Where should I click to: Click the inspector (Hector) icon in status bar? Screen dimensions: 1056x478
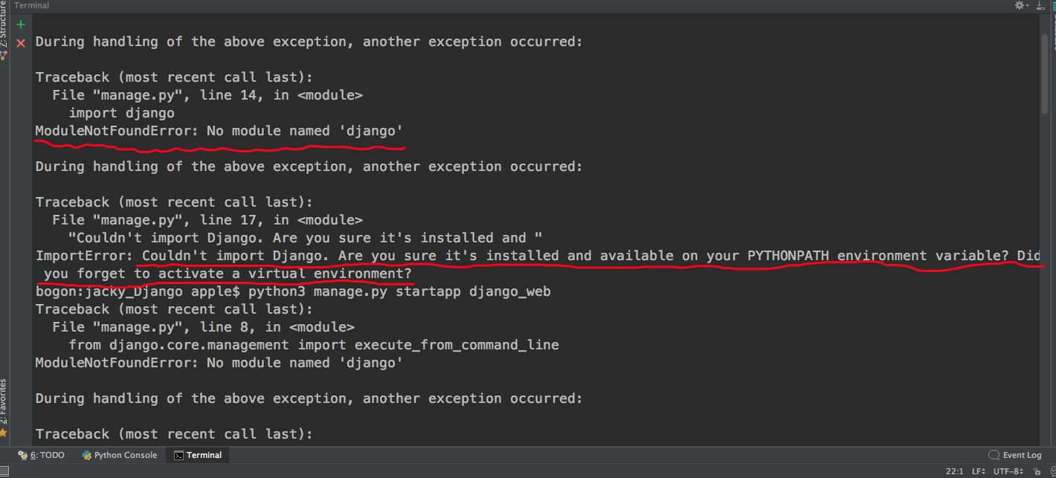tap(1049, 472)
